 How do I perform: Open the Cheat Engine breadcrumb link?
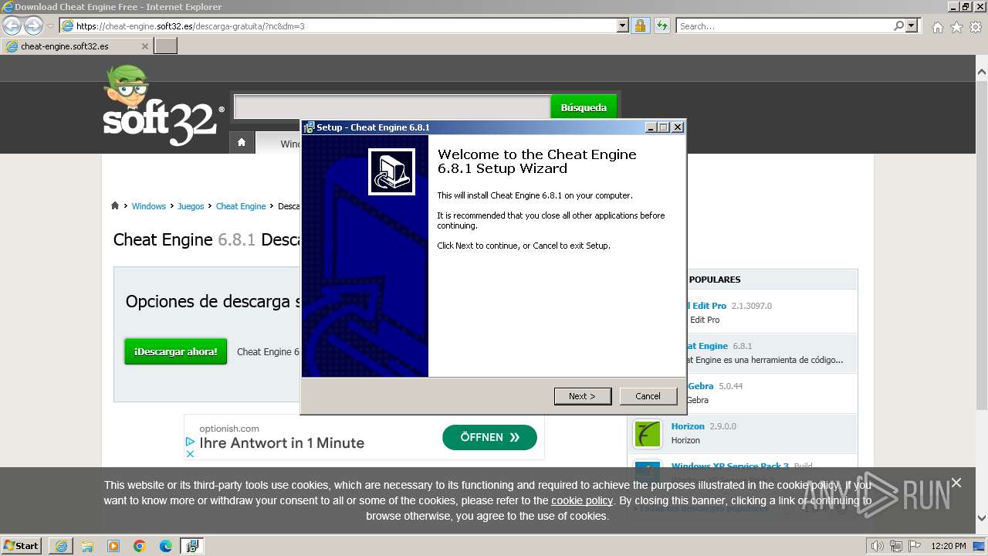241,206
